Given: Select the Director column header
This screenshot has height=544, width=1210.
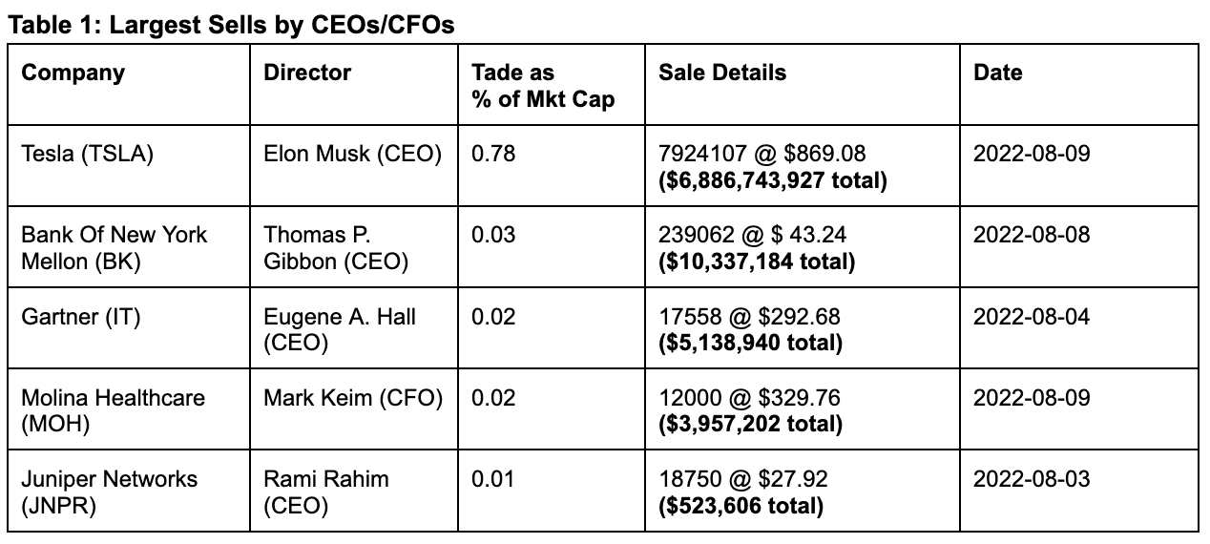Looking at the screenshot, I should [355, 84].
